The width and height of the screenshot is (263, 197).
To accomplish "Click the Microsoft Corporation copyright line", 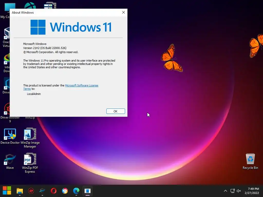I will tap(51, 52).
